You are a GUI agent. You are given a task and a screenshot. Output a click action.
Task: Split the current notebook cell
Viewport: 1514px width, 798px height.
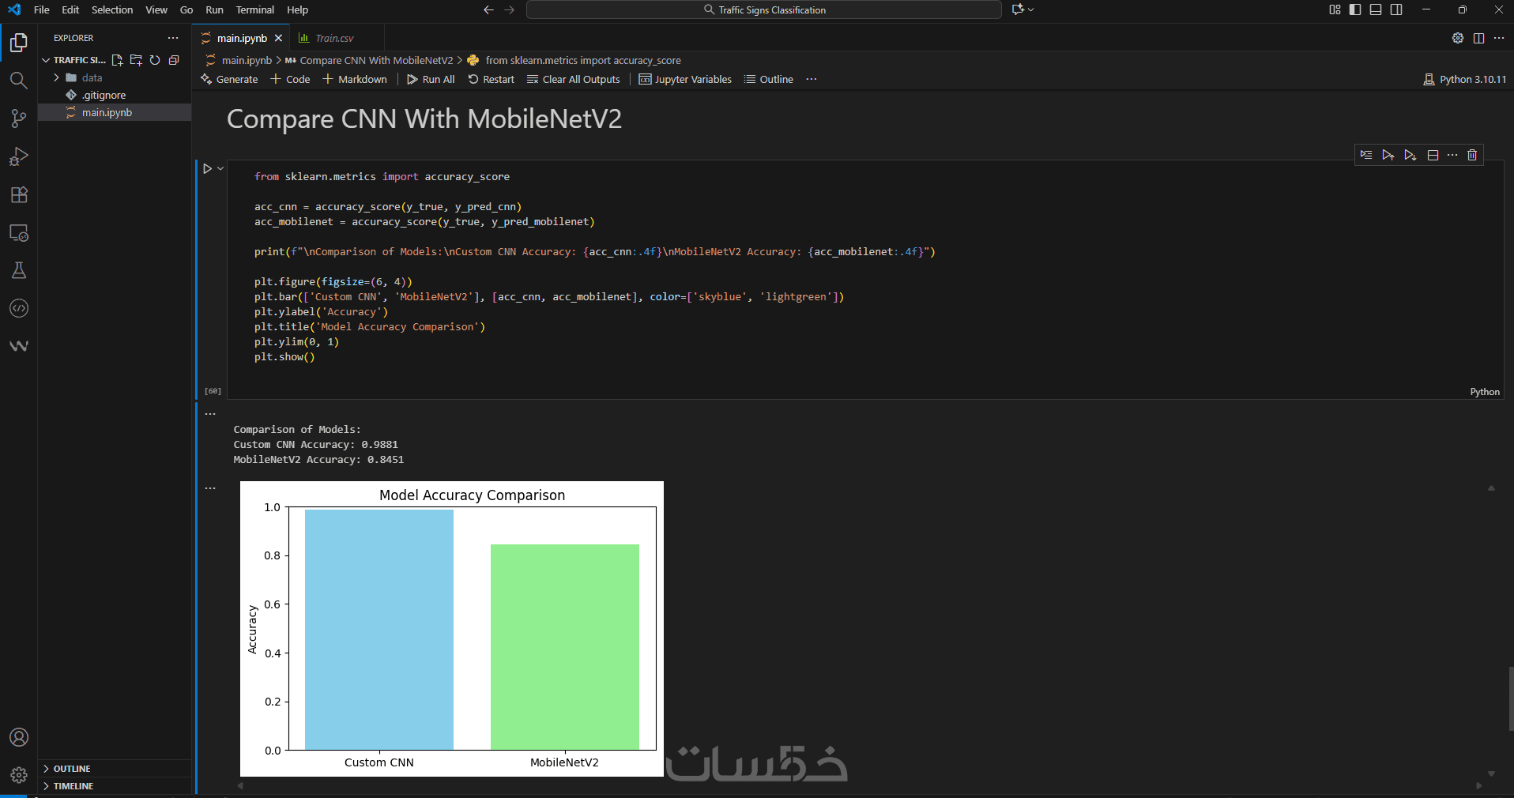pos(1433,155)
